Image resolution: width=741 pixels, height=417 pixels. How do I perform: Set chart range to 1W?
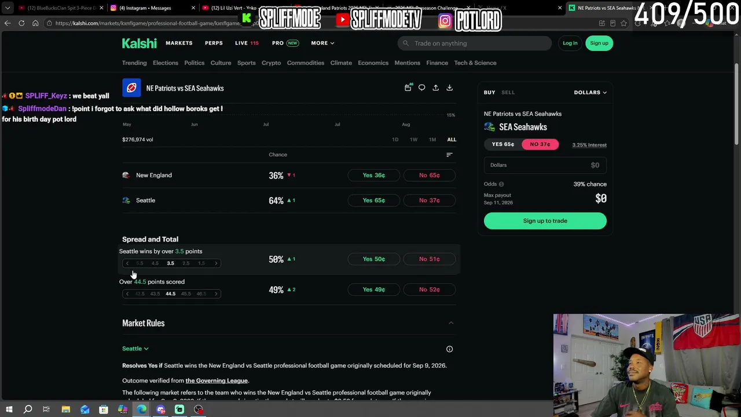point(413,140)
